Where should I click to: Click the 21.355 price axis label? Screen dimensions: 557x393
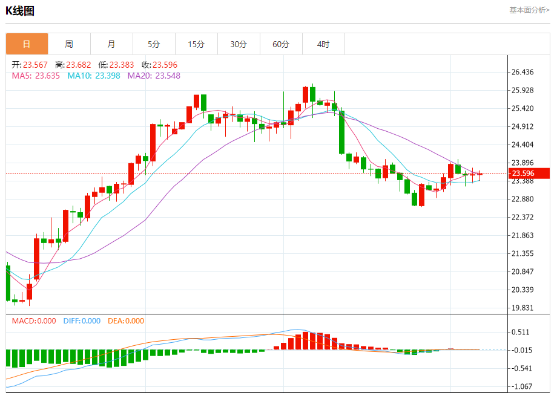pos(522,253)
